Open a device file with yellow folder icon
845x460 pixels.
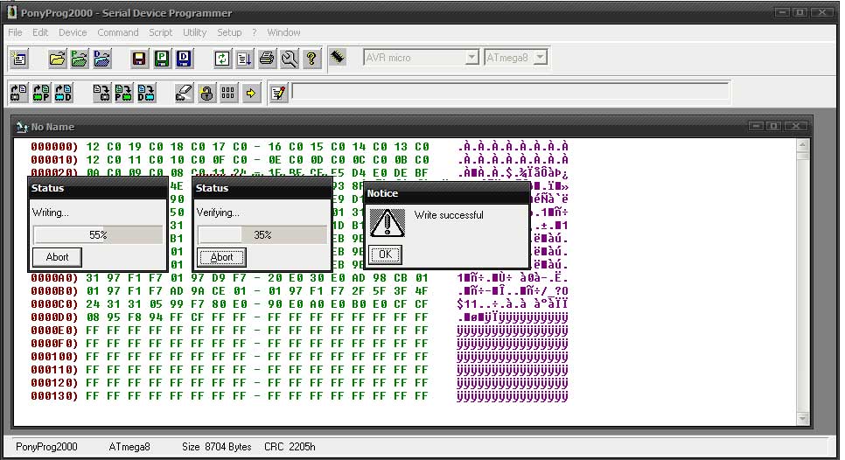point(57,59)
